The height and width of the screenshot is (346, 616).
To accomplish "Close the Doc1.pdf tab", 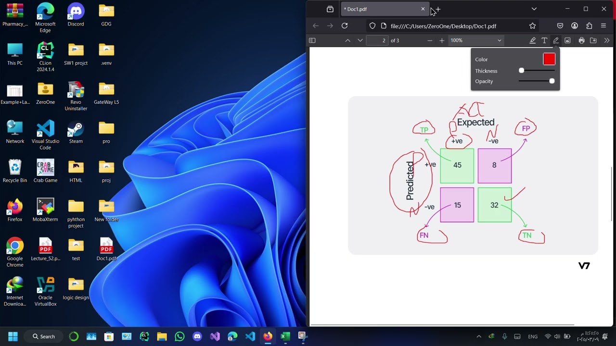I will 423,9.
